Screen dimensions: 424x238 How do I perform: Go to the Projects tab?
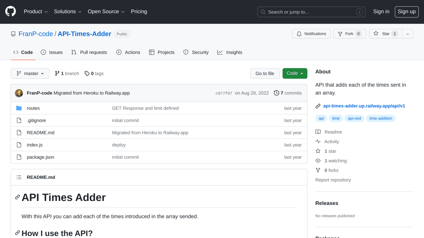(162, 52)
